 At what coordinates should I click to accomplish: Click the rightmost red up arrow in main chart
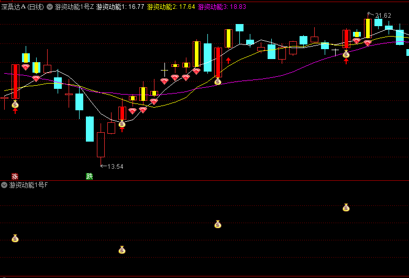click(346, 61)
